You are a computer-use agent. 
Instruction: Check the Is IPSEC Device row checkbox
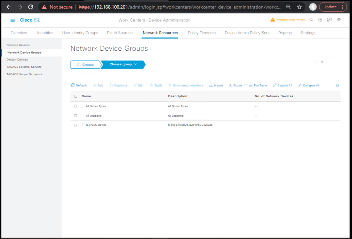[x=76, y=125]
